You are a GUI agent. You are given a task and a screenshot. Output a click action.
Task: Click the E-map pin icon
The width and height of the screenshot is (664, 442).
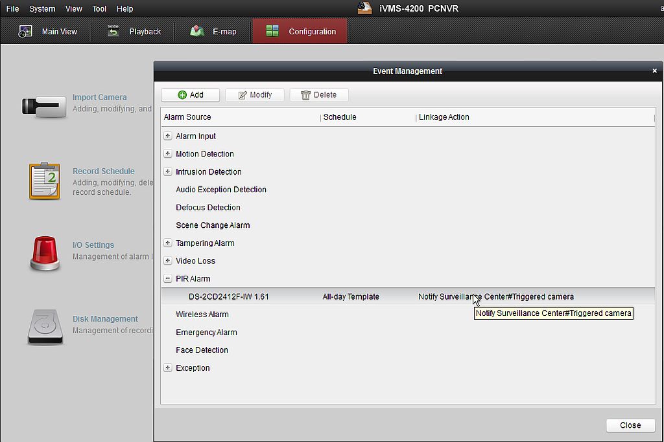click(x=197, y=31)
